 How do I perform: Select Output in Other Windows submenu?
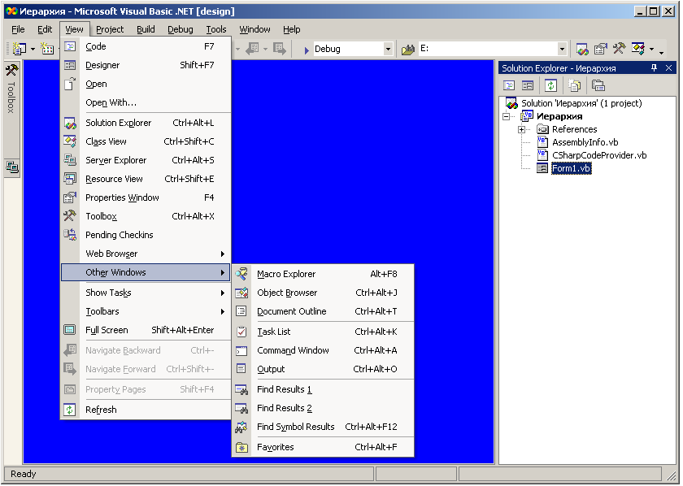pos(323,369)
